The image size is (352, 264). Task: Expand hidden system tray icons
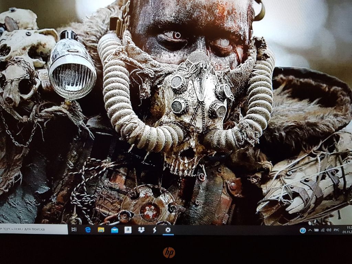(x=310, y=230)
